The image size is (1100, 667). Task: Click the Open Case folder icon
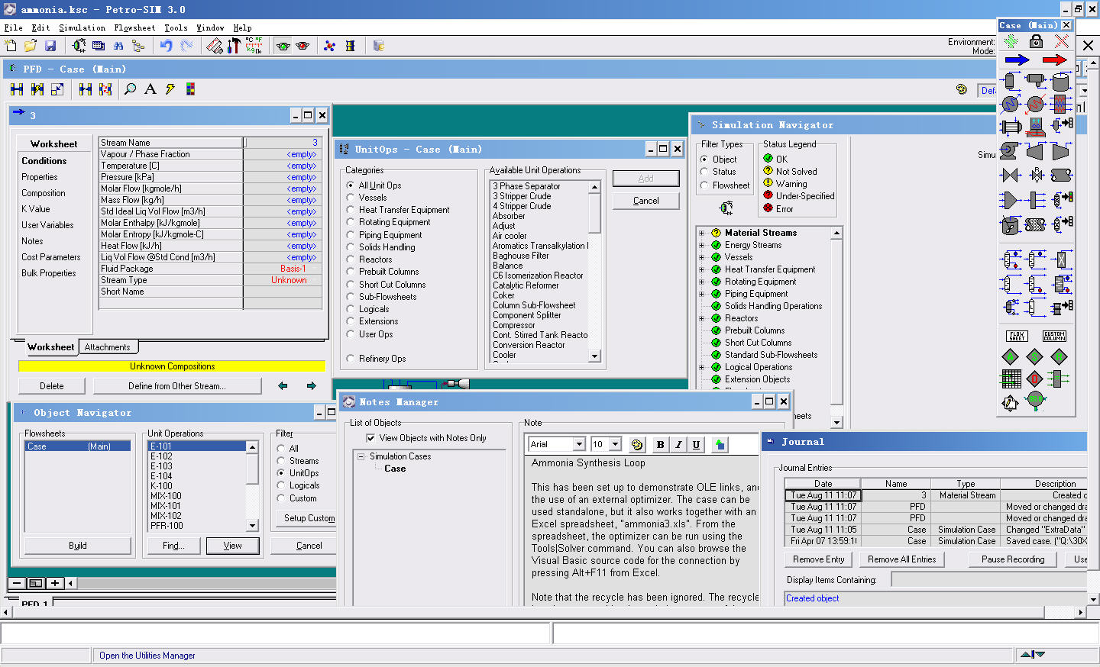[31, 46]
